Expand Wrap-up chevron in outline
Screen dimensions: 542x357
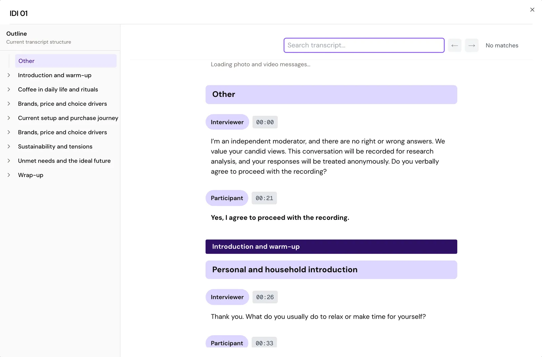[9, 175]
